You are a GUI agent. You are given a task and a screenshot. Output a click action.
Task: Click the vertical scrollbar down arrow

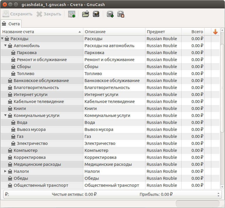(222, 187)
